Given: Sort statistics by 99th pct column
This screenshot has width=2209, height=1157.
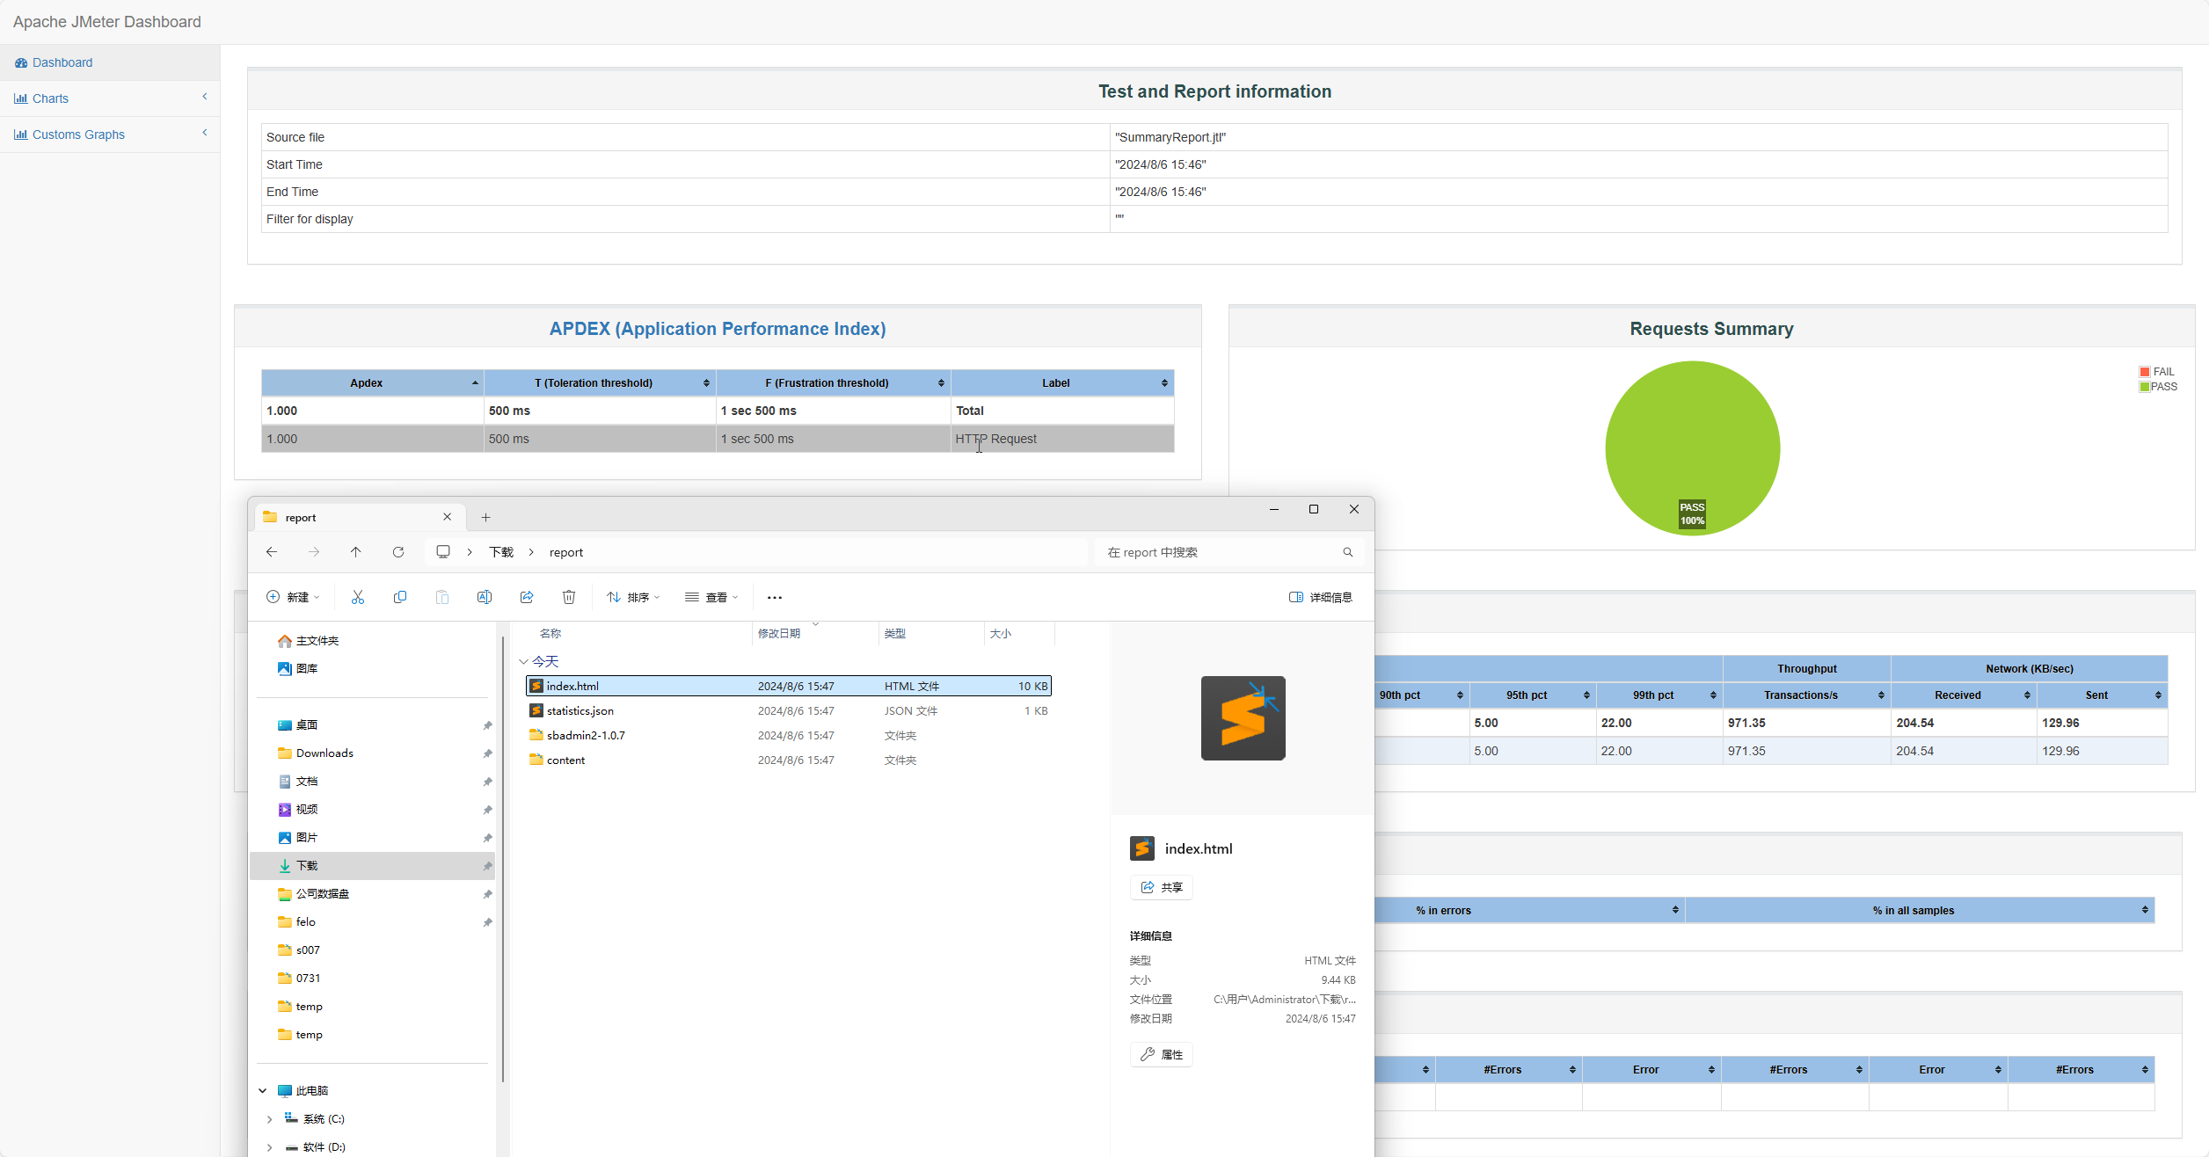Looking at the screenshot, I should (1659, 695).
